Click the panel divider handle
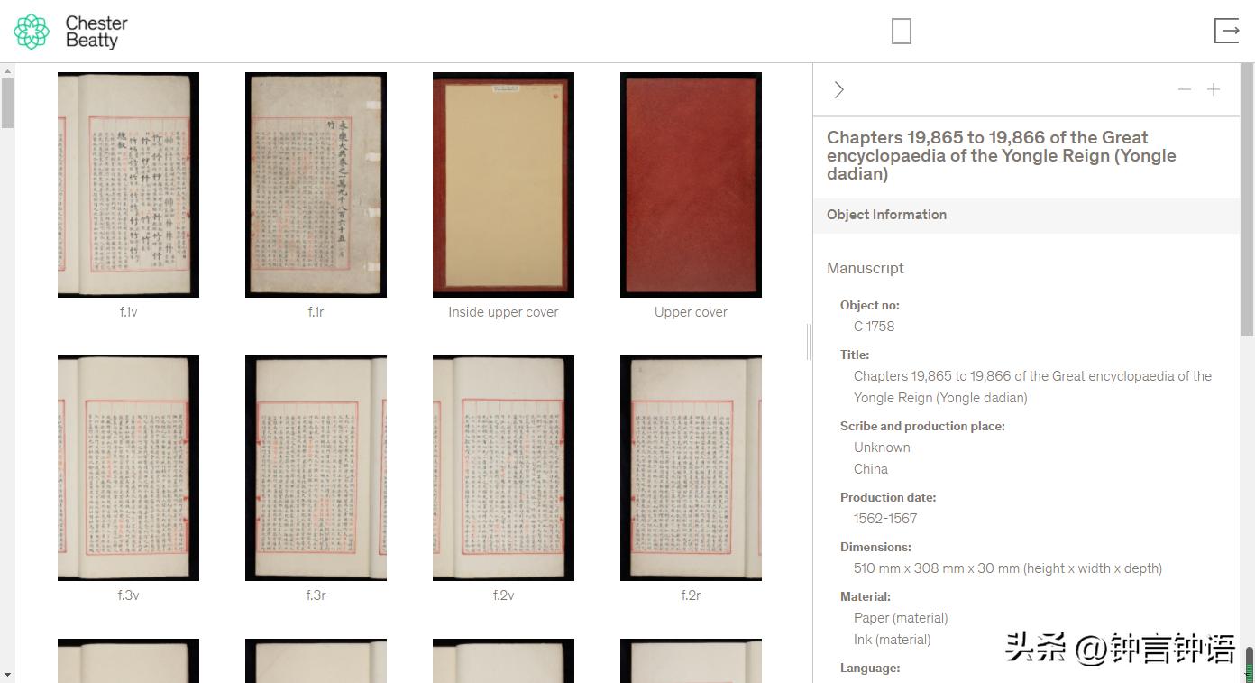The width and height of the screenshot is (1255, 683). [809, 342]
